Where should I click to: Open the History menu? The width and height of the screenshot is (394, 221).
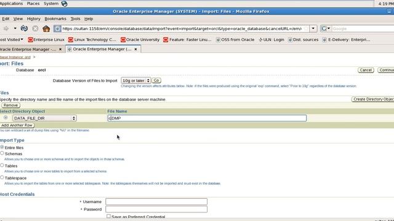[x=33, y=19]
